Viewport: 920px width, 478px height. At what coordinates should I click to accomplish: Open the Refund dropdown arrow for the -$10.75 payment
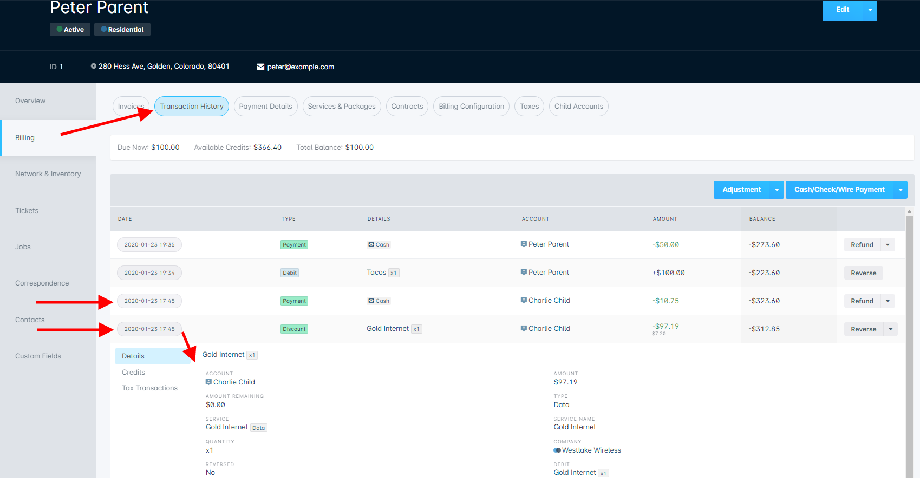click(x=888, y=301)
